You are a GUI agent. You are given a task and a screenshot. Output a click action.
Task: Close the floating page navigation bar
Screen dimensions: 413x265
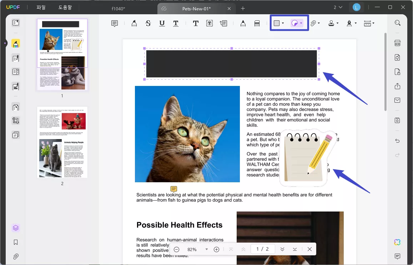(x=309, y=249)
